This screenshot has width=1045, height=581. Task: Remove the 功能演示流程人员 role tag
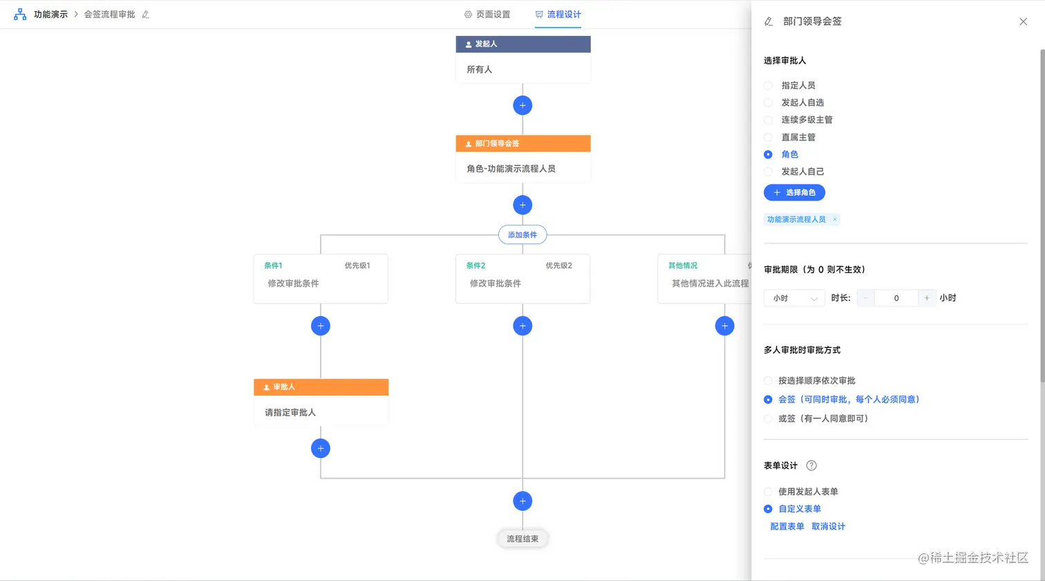[835, 219]
